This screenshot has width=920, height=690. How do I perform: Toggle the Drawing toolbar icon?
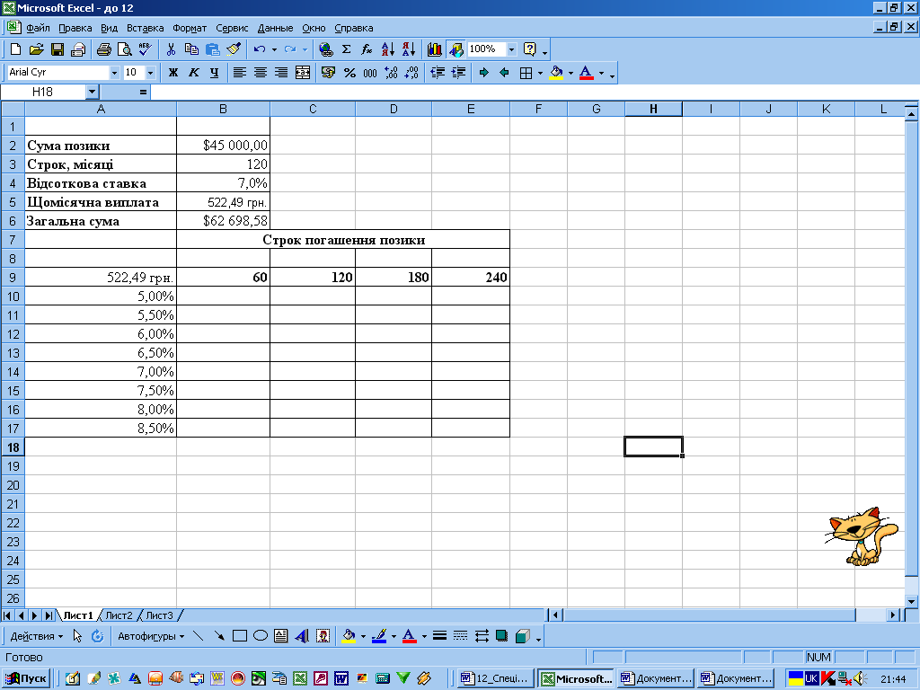456,49
